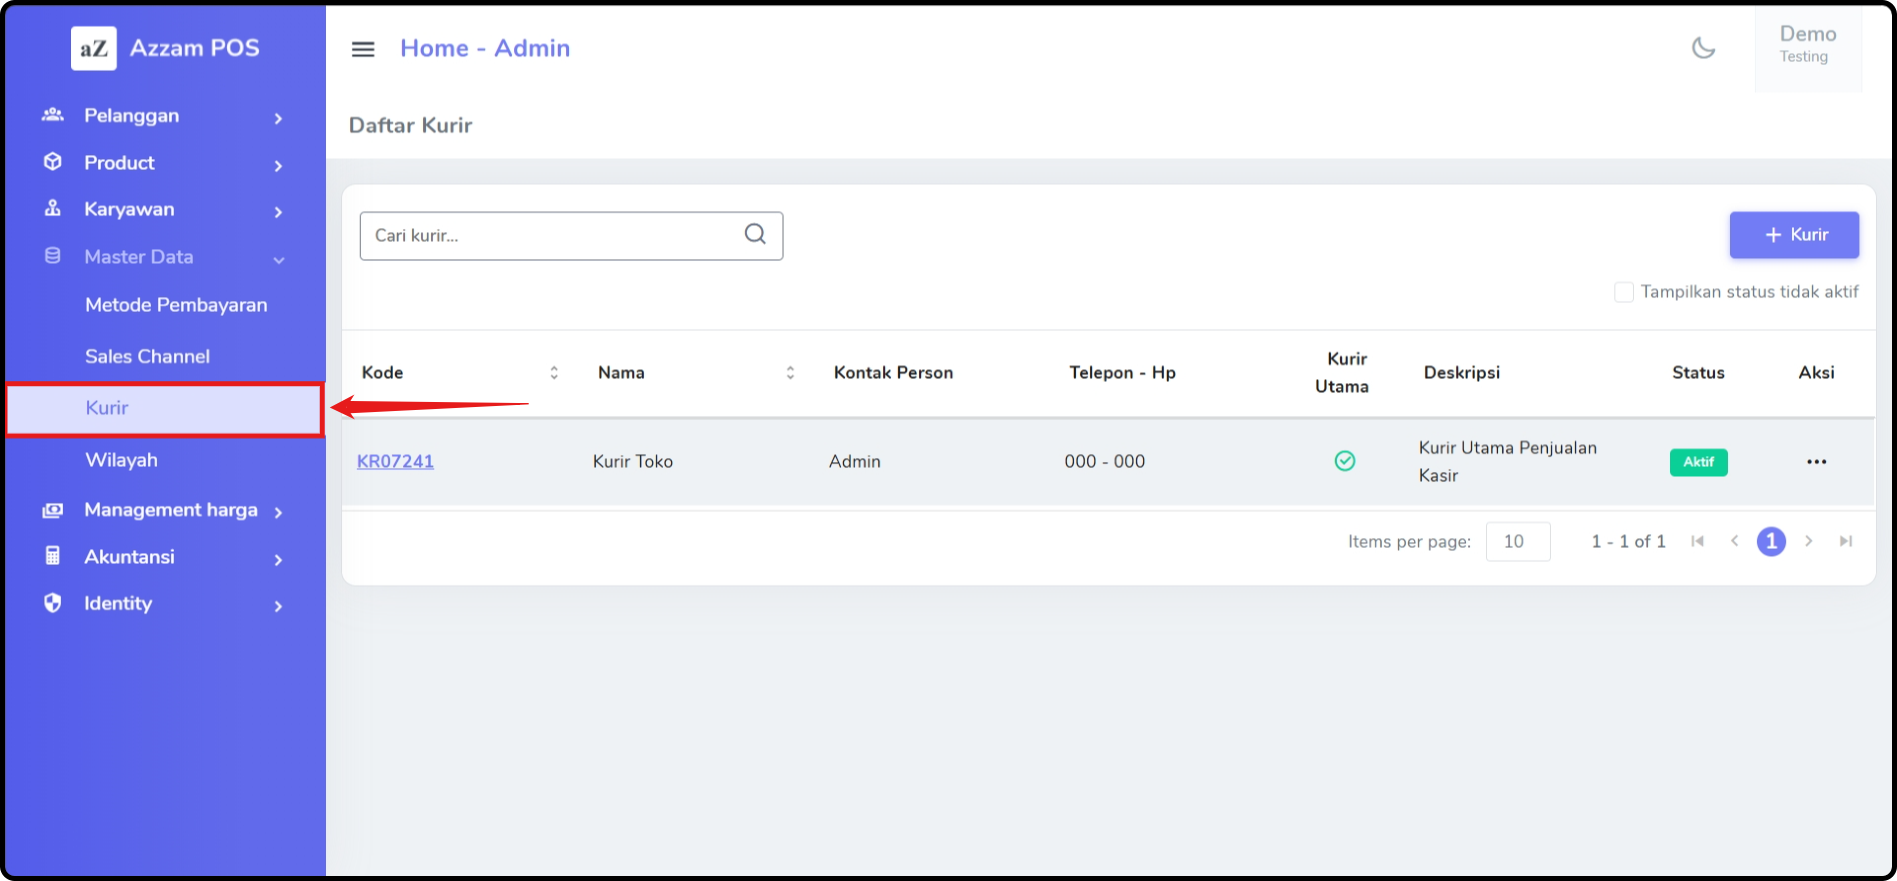Click the hamburger menu icon
This screenshot has height=881, width=1897.
[x=362, y=48]
